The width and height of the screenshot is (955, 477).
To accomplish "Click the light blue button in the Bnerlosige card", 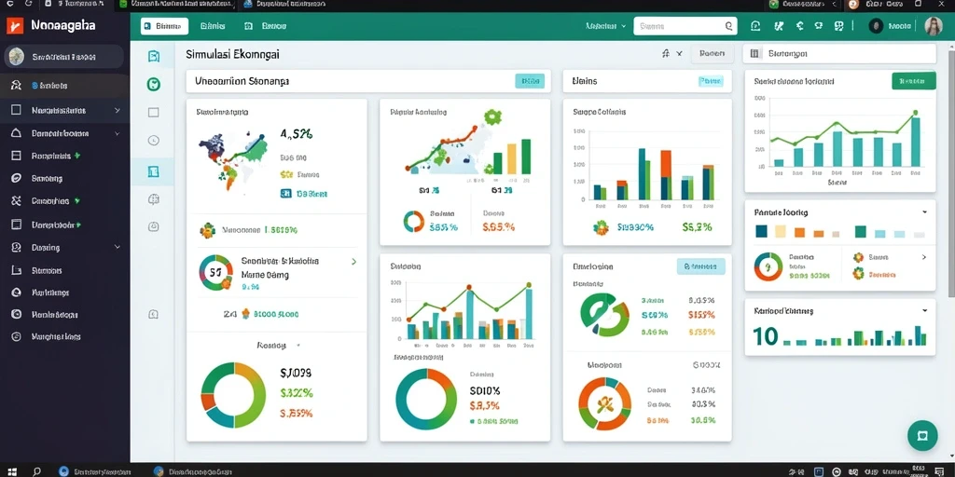I will click(x=701, y=266).
